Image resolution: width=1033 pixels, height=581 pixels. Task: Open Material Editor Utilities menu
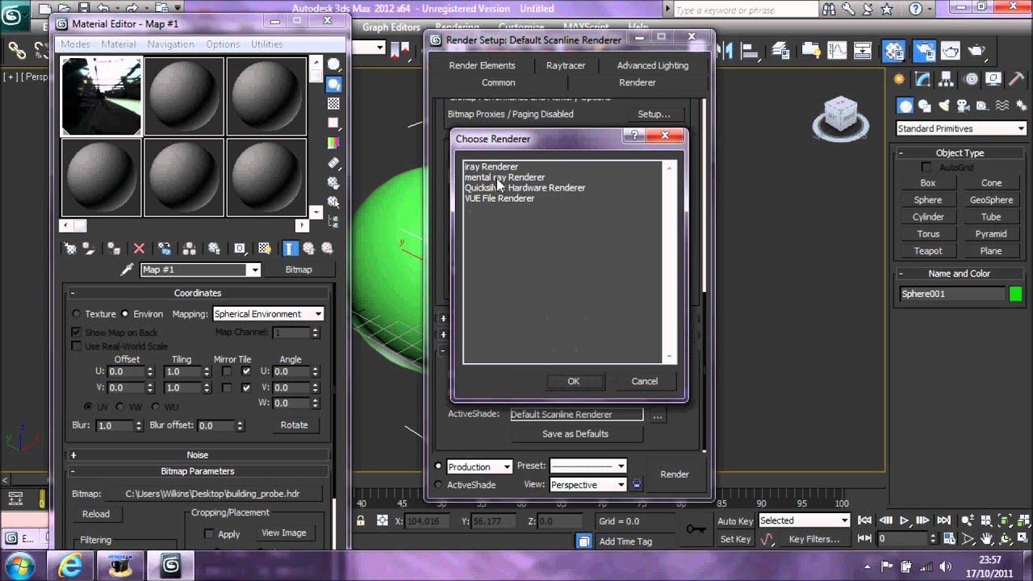[x=266, y=44]
